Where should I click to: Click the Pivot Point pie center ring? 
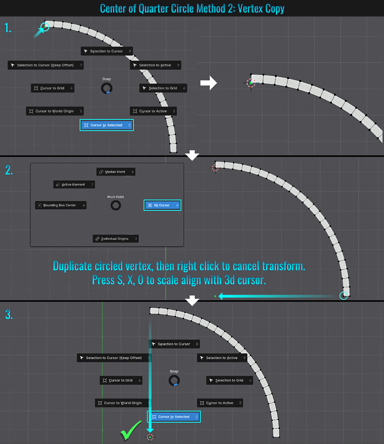coord(116,205)
